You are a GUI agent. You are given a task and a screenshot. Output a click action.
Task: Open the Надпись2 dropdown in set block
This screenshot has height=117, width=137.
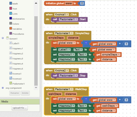(67, 59)
